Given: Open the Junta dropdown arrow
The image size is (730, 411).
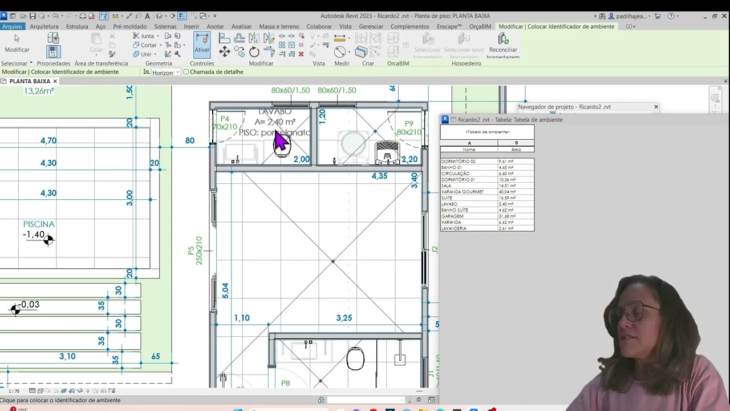Looking at the screenshot, I should [x=159, y=36].
